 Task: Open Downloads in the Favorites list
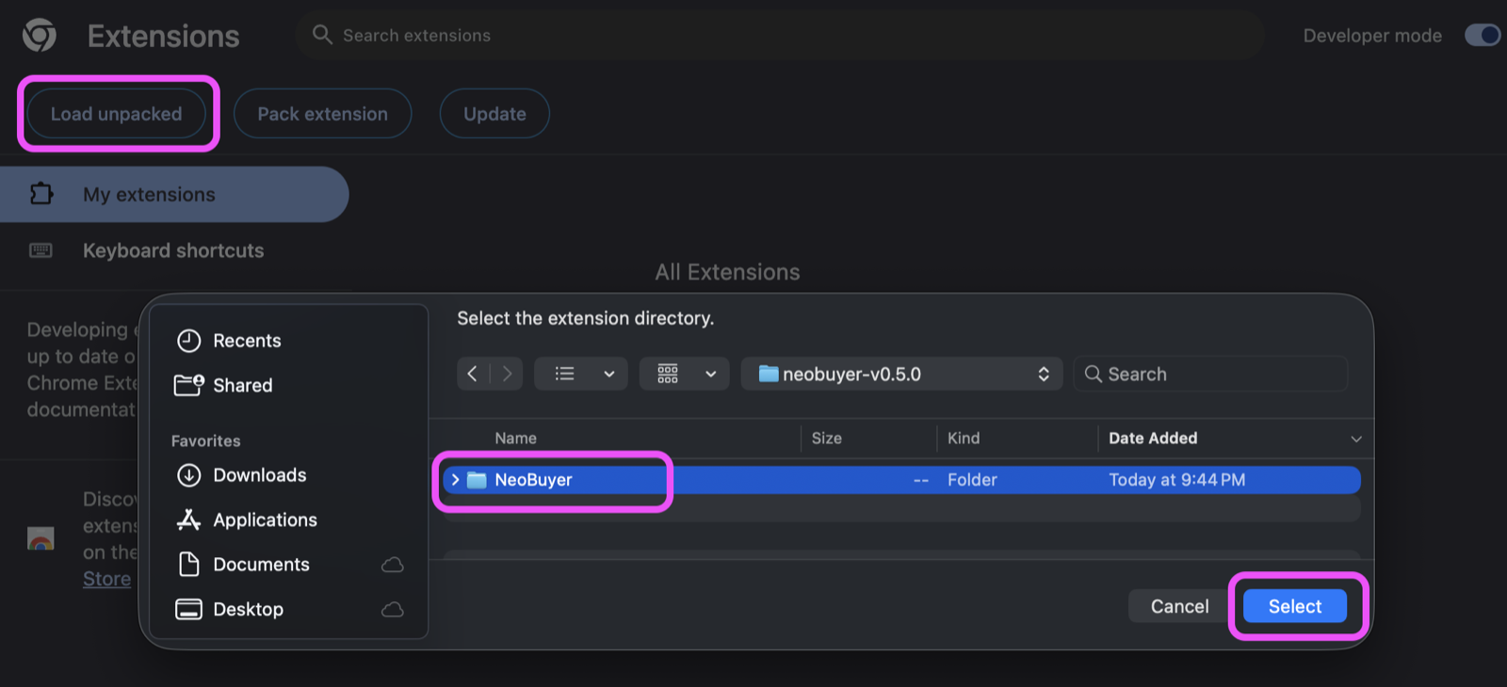[x=259, y=475]
